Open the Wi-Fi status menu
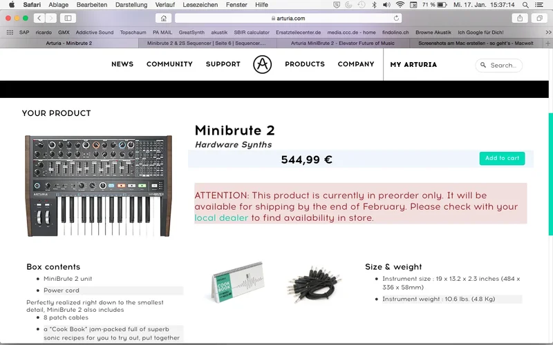 (400, 5)
